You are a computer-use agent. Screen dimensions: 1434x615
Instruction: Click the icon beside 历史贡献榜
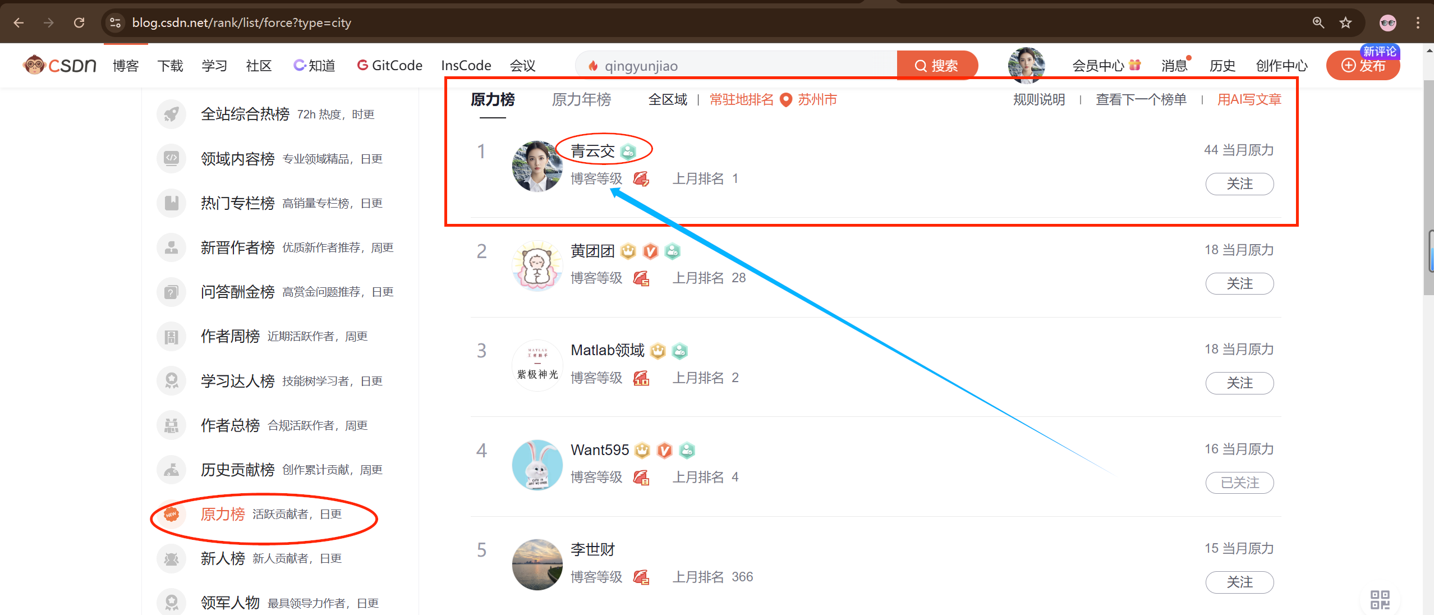[x=171, y=470]
